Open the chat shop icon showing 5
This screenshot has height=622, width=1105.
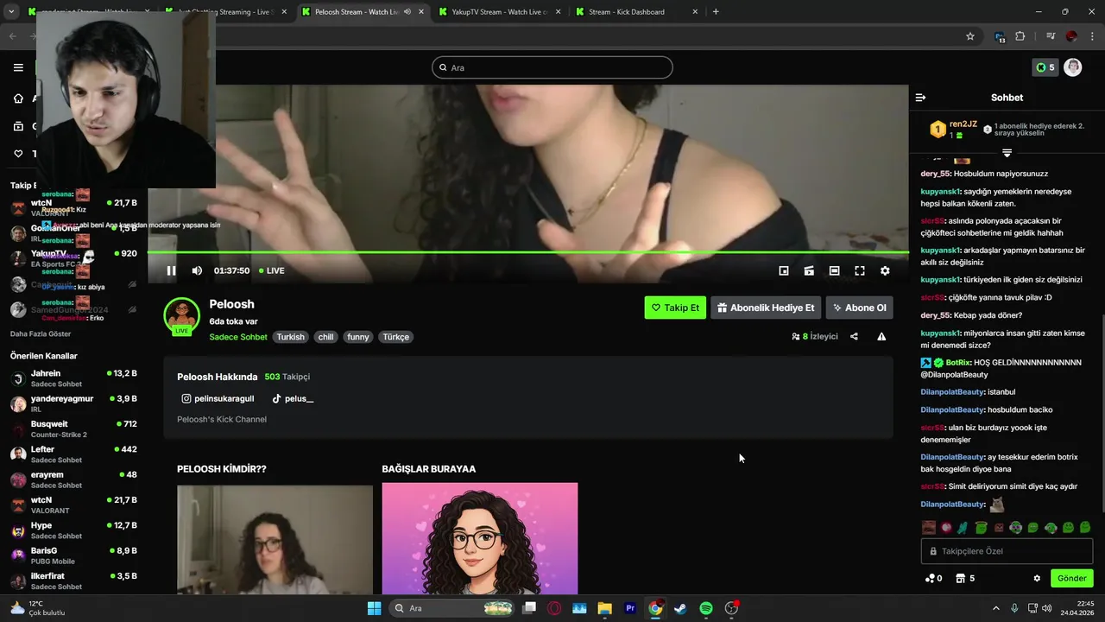click(965, 578)
